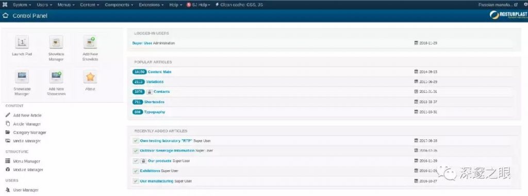Toggle published check for Outdoor Sewerage Information
This screenshot has width=528, height=196.
(136, 151)
